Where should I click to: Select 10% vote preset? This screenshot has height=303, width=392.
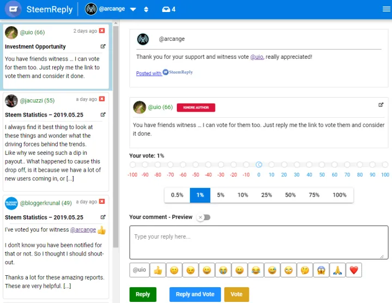tap(243, 195)
